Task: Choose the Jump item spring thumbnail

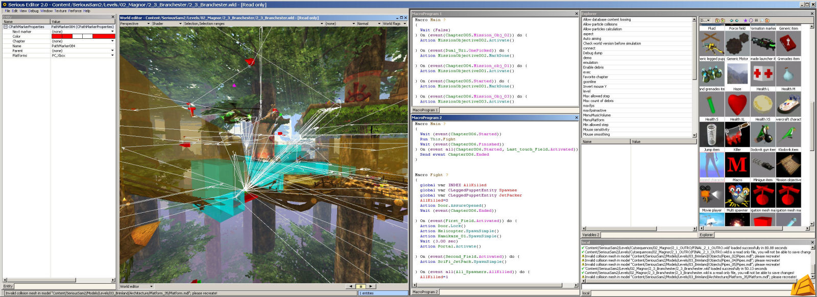Action: click(x=712, y=135)
